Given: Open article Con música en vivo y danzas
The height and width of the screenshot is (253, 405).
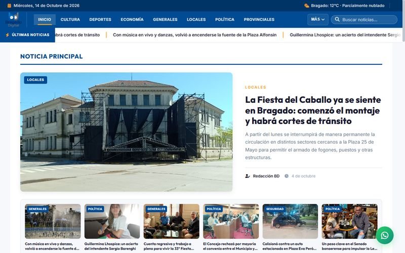Looking at the screenshot, I should click(x=52, y=246).
